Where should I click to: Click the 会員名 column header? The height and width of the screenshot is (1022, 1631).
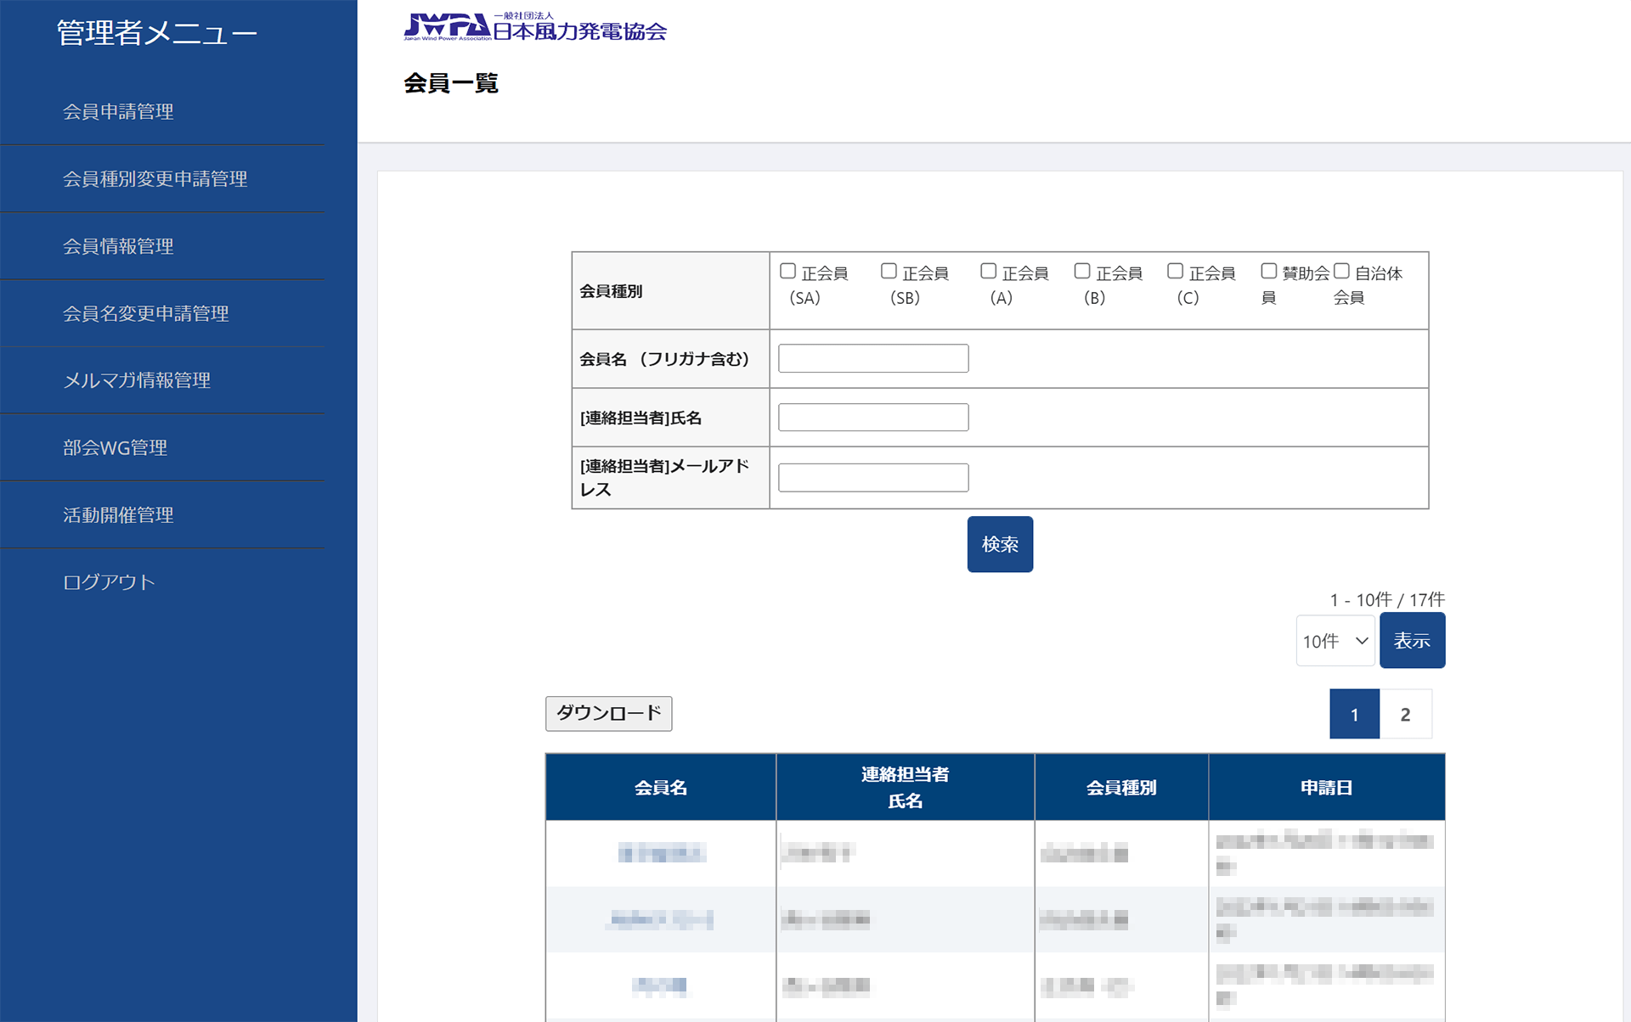661,787
